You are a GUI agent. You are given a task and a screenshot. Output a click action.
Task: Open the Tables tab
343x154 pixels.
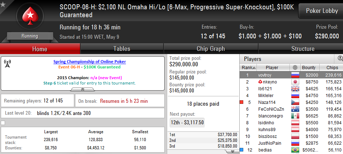(x=122, y=49)
